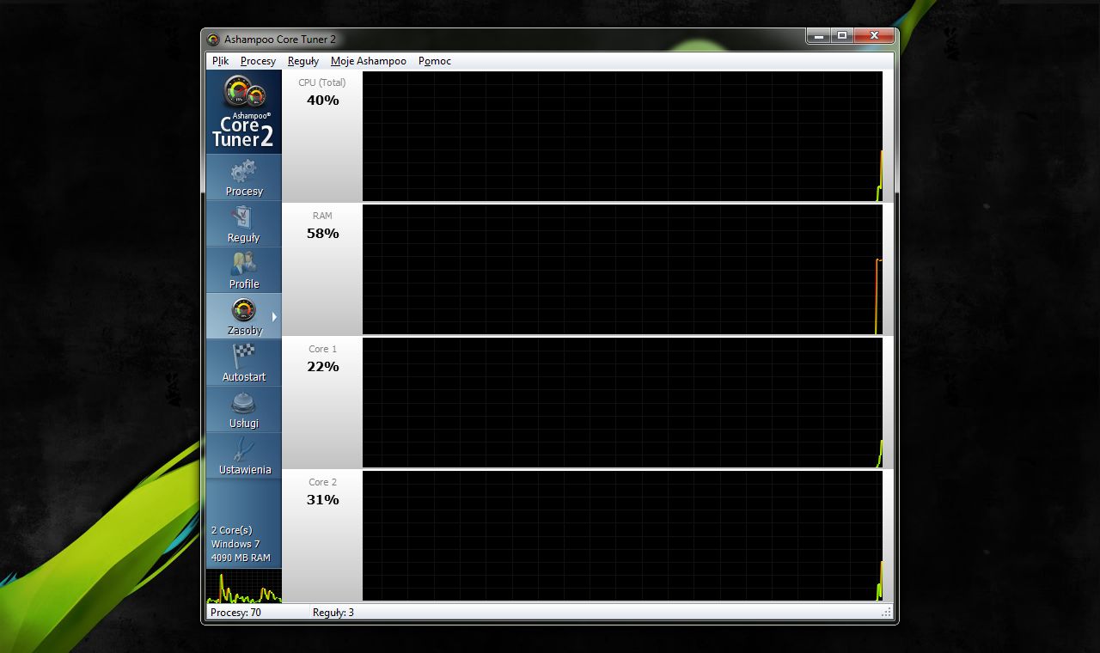Click the arrow next to Zasoby
1100x653 pixels.
click(274, 316)
